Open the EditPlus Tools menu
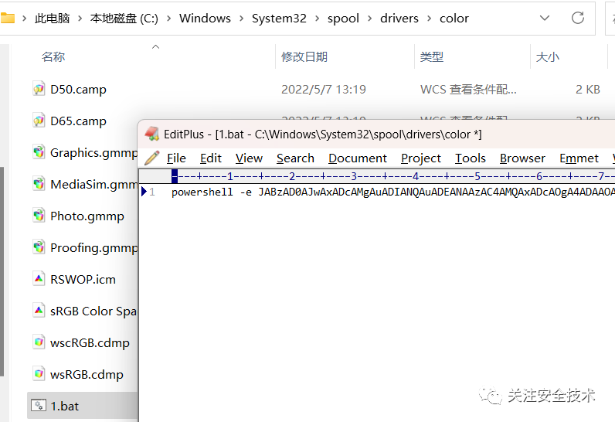615x422 pixels. coord(471,158)
